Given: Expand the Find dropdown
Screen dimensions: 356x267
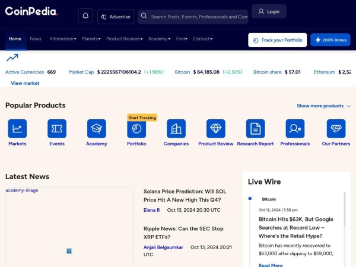Looking at the screenshot, I should [182, 39].
